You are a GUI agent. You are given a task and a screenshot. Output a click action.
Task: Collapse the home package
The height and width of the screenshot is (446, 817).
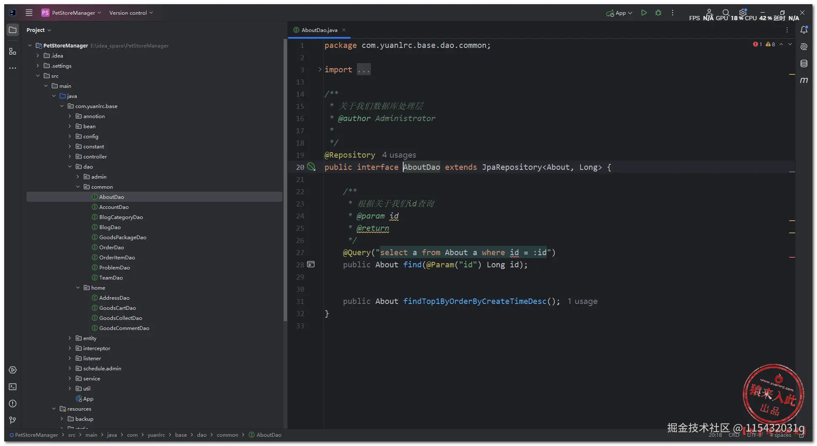click(78, 288)
